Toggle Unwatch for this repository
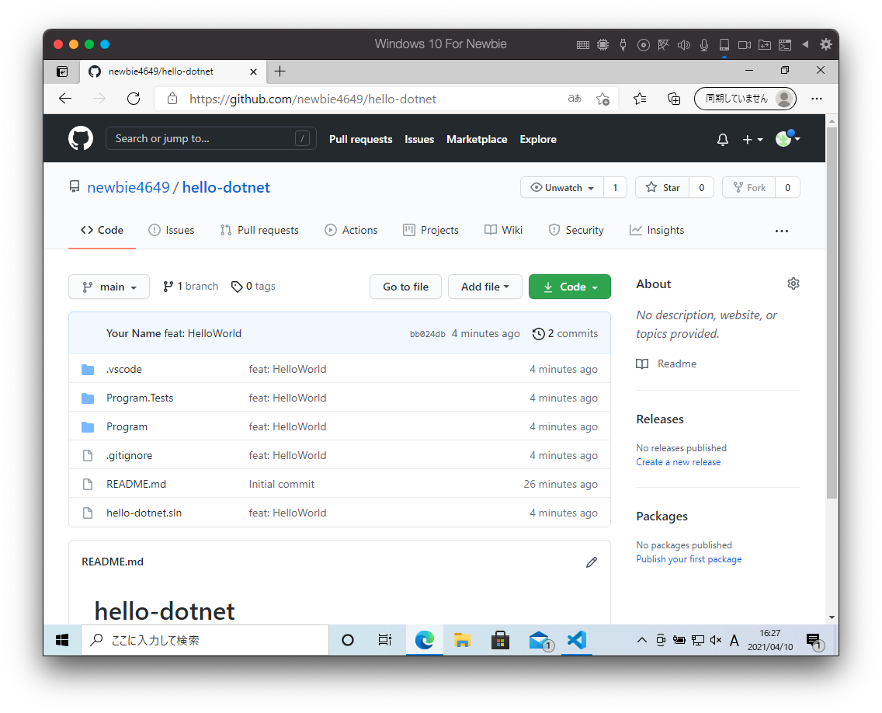The width and height of the screenshot is (882, 713). [562, 188]
